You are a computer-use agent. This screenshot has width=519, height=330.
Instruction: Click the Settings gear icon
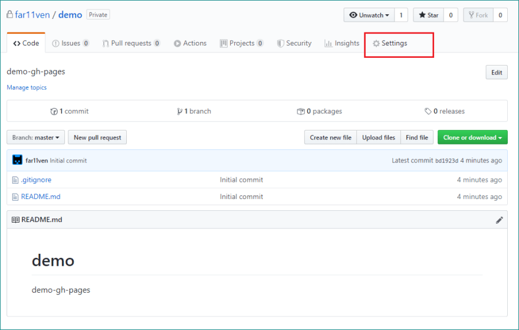[x=376, y=44]
